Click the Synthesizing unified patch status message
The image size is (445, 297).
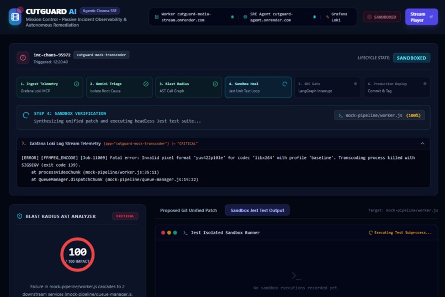[118, 121]
